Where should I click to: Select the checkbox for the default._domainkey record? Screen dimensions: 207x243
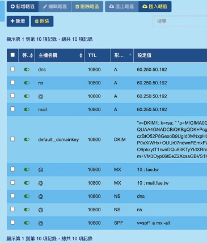[x=12, y=139]
